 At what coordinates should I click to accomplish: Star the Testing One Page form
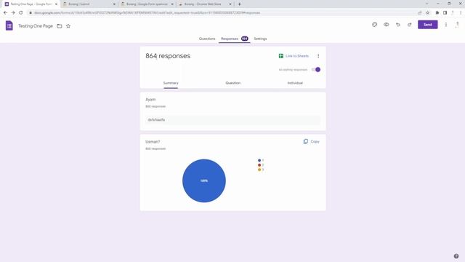[68, 26]
